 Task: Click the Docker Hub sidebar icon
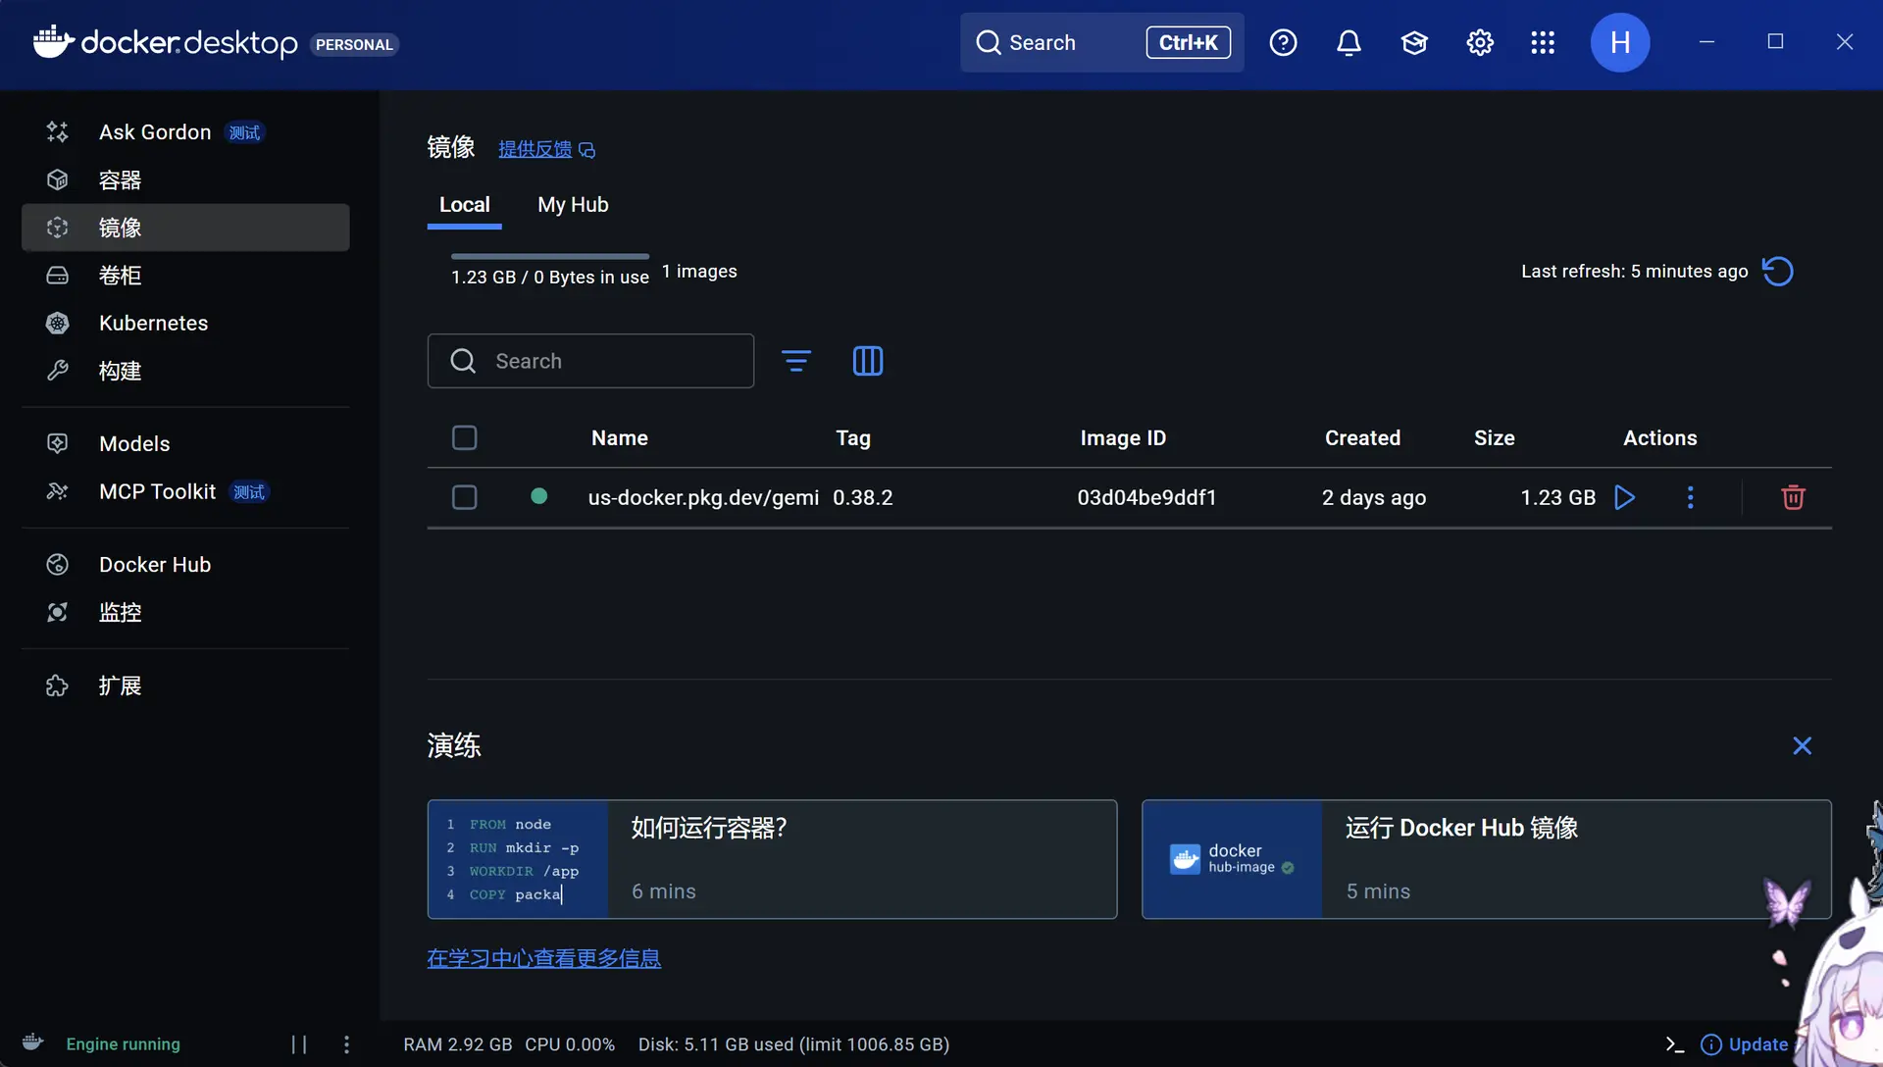click(58, 565)
